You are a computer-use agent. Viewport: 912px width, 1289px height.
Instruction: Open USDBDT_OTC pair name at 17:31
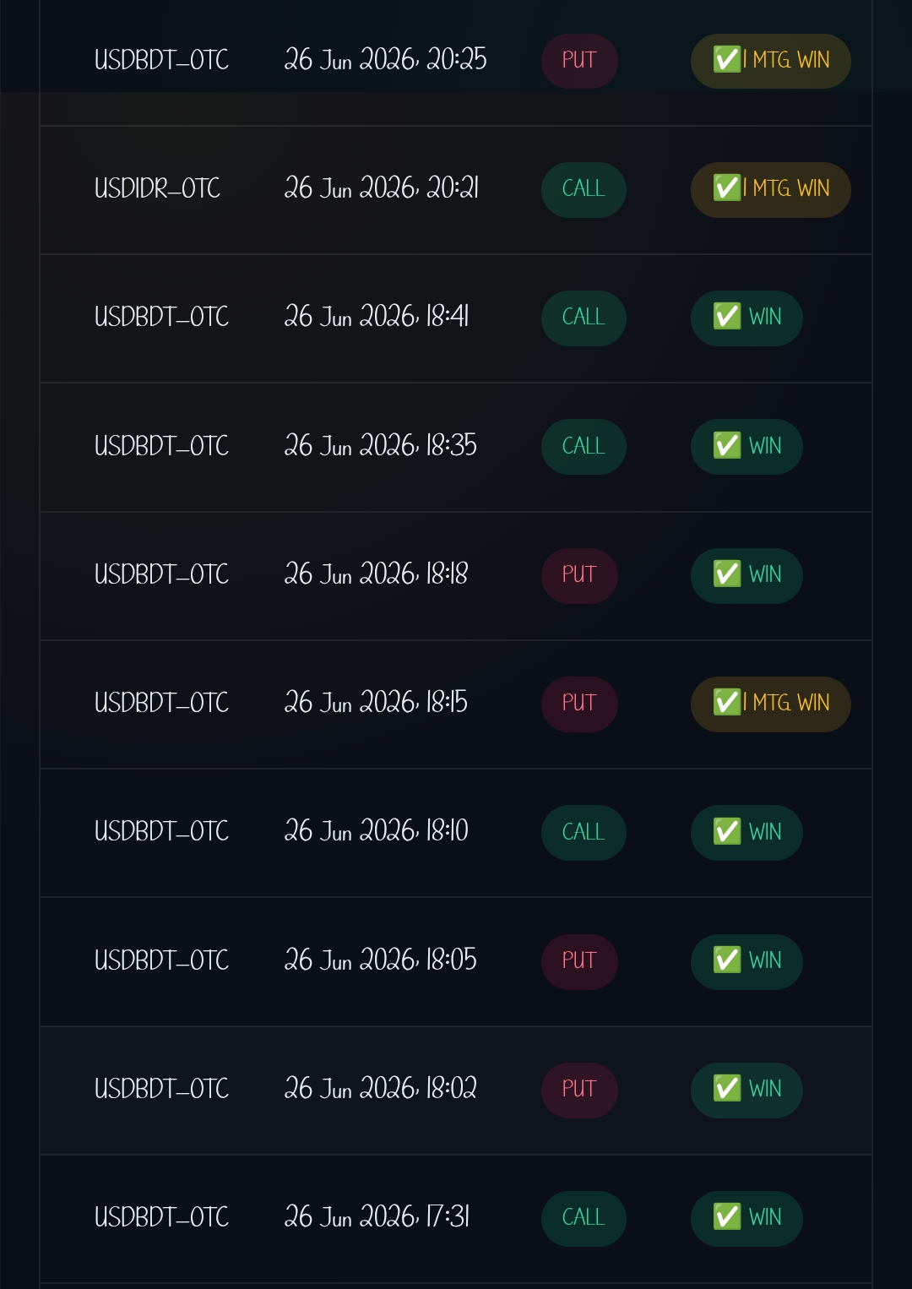click(x=161, y=1217)
